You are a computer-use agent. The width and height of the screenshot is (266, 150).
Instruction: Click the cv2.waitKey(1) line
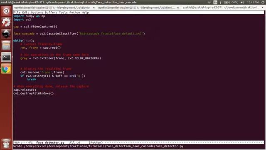[53, 76]
